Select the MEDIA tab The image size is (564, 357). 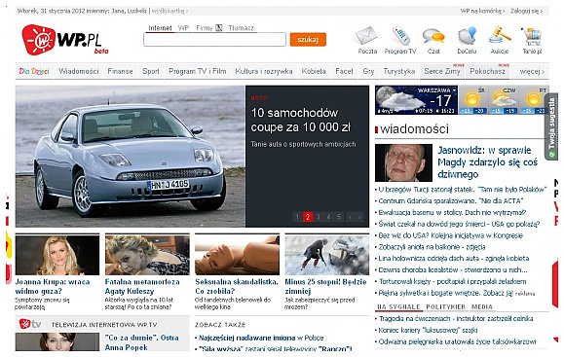482,306
